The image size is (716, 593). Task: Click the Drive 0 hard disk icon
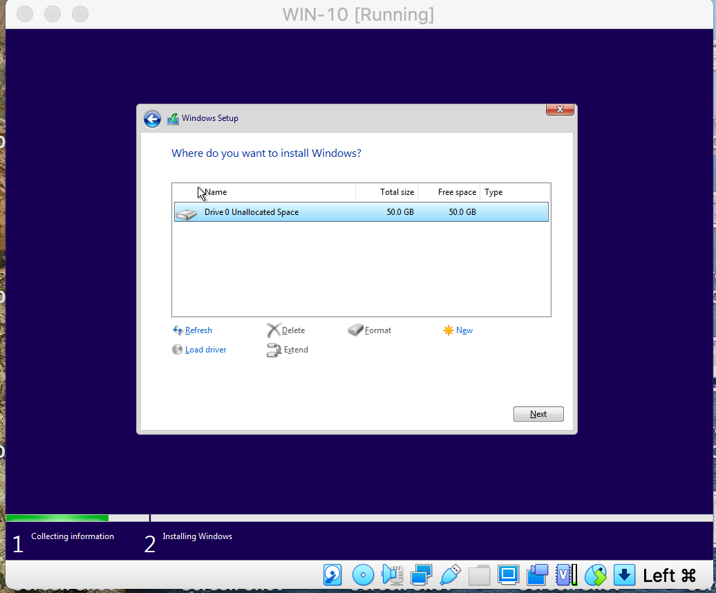[x=187, y=214]
